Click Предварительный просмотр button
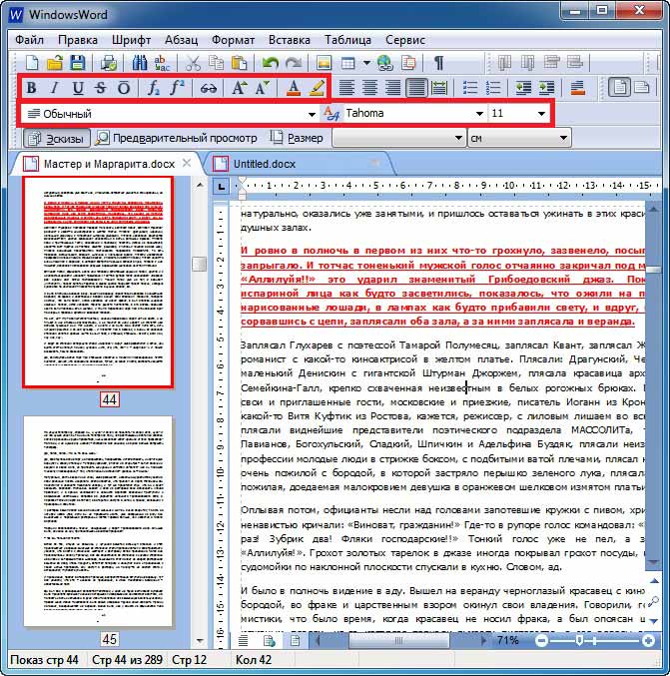Image resolution: width=670 pixels, height=676 pixels. [177, 138]
